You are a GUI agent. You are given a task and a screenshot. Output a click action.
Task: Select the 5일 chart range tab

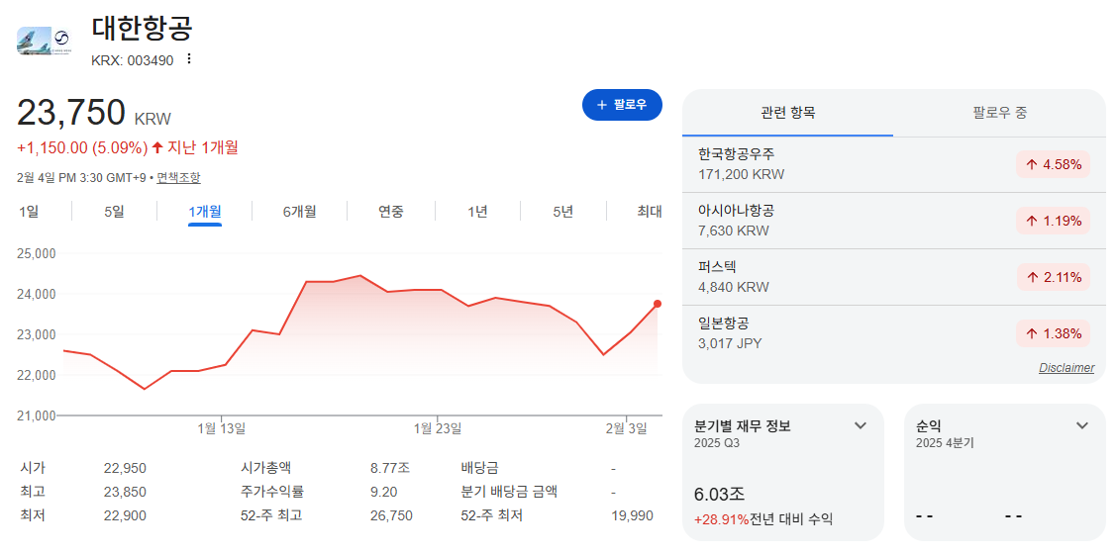(114, 212)
